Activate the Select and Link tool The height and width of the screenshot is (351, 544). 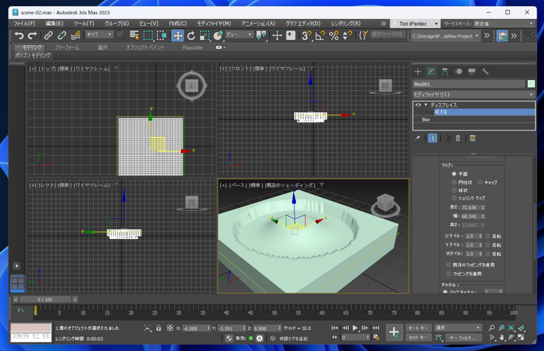point(48,35)
